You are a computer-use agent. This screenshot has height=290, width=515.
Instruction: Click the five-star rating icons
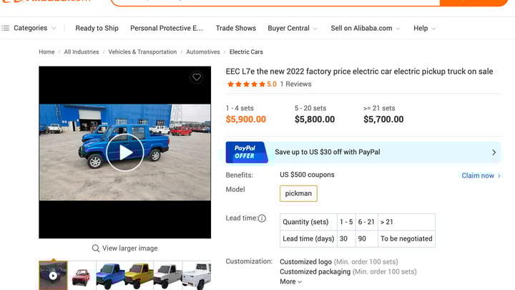[x=246, y=84]
